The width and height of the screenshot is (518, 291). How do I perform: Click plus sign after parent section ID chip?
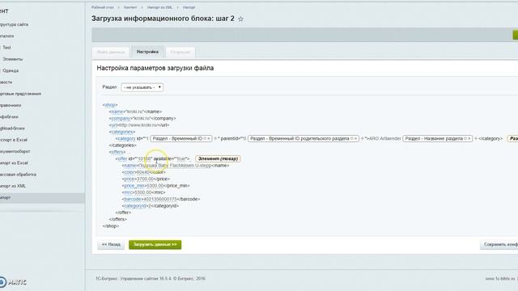click(362, 138)
